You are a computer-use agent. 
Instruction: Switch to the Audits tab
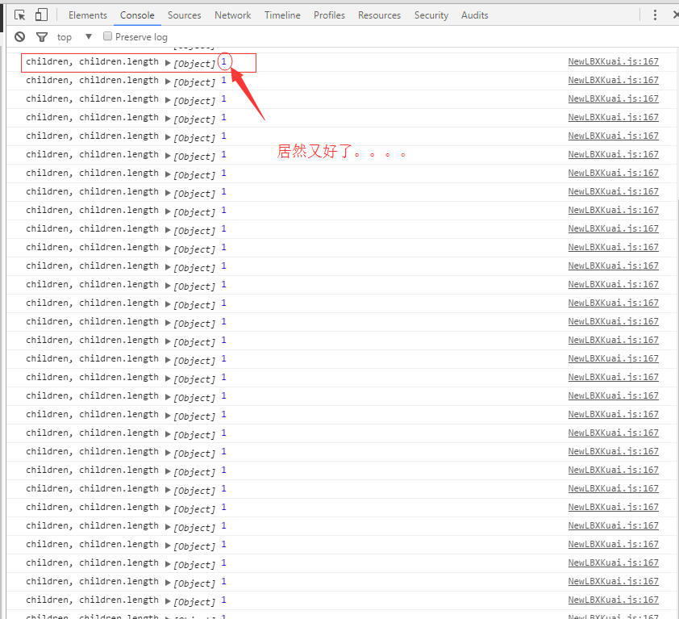(x=475, y=15)
